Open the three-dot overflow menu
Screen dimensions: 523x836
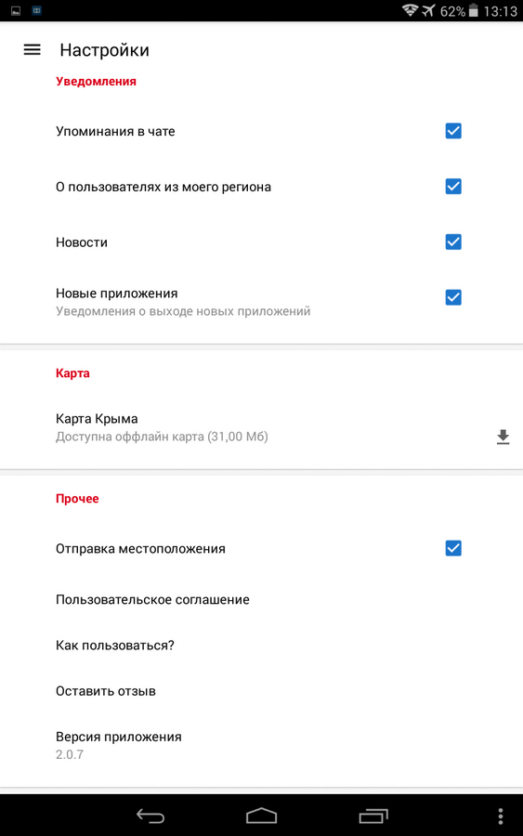pyautogui.click(x=500, y=816)
